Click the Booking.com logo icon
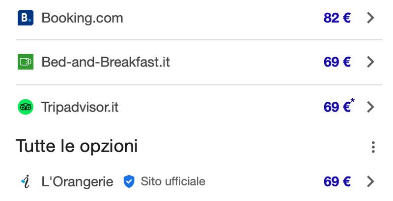The image size is (393, 201). [26, 18]
